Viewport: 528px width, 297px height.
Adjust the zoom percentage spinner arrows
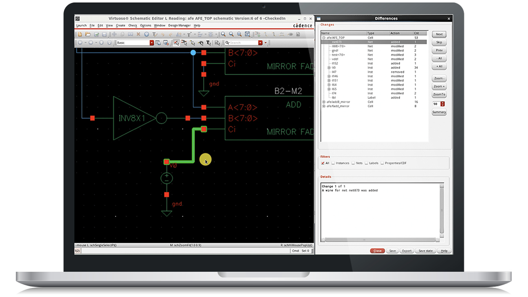(x=443, y=104)
